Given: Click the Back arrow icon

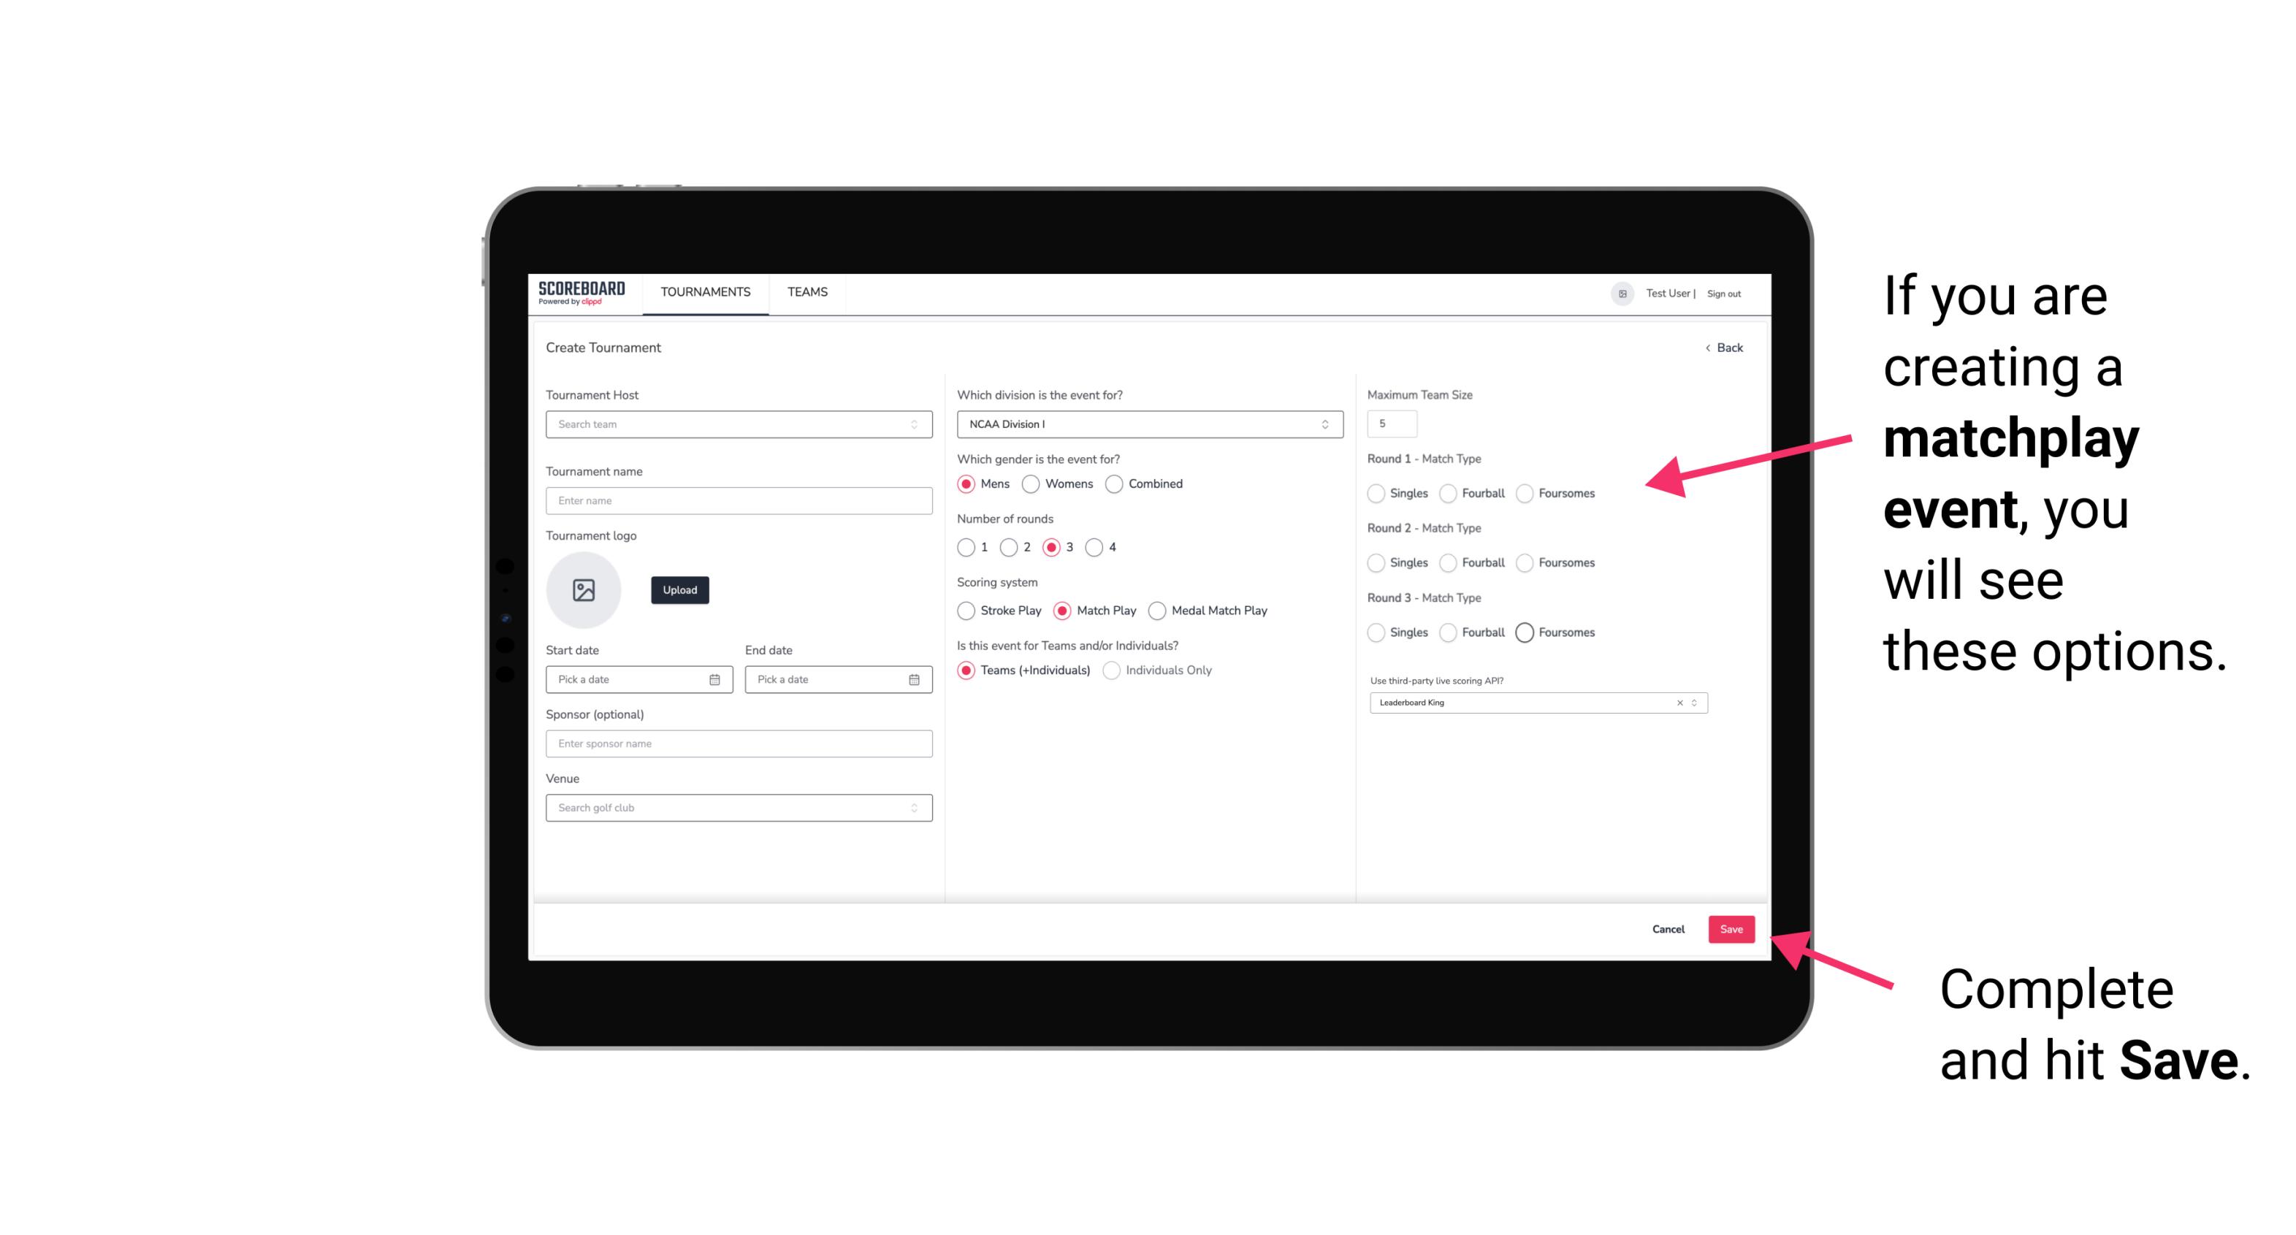Looking at the screenshot, I should pyautogui.click(x=1701, y=348).
